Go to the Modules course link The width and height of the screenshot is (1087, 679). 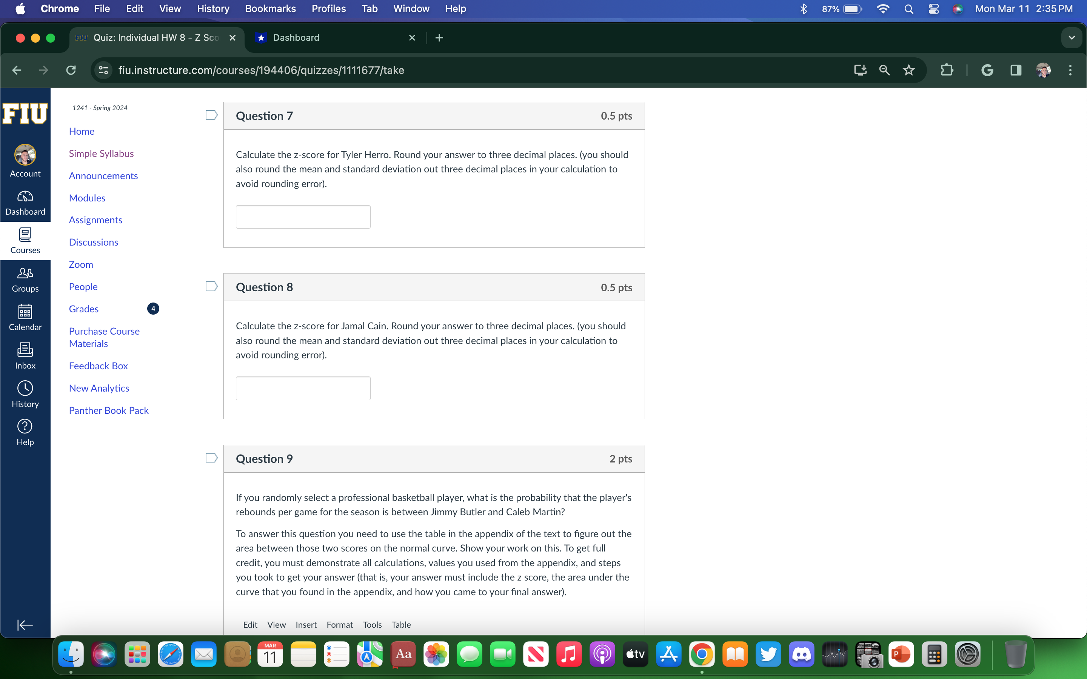pyautogui.click(x=87, y=198)
